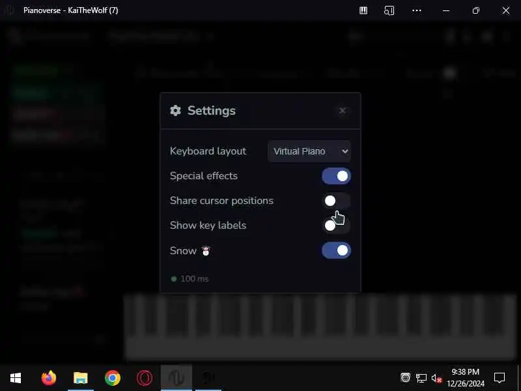
Task: Click the Pianoverse app icon in title bar
Action: [x=9, y=10]
